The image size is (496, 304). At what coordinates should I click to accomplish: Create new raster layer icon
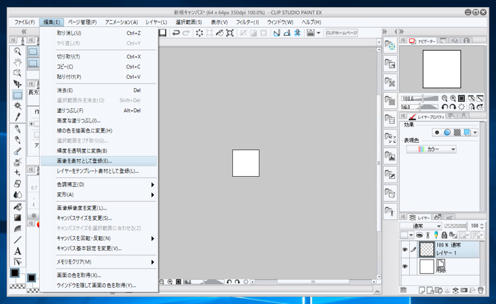tap(422, 290)
